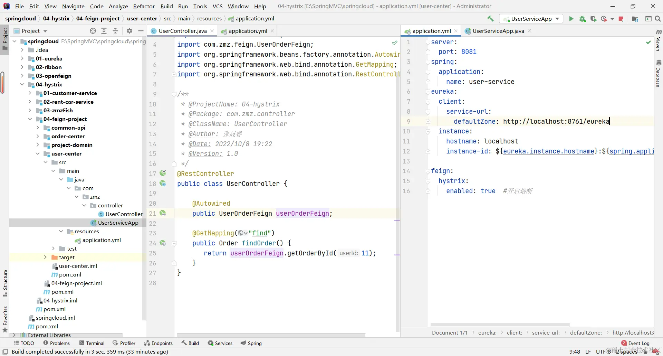Click horizontal scrollbar of right YAML editor

pos(500,325)
